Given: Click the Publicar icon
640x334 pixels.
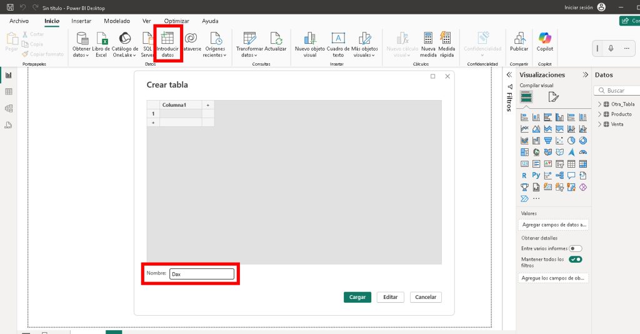Looking at the screenshot, I should click(519, 39).
